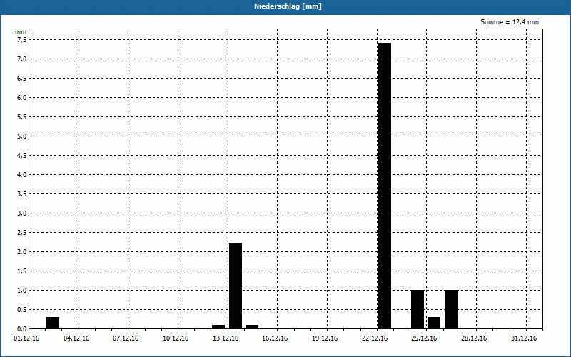Click the x-axis label 01.12.16
The image size is (571, 357).
pyautogui.click(x=26, y=338)
